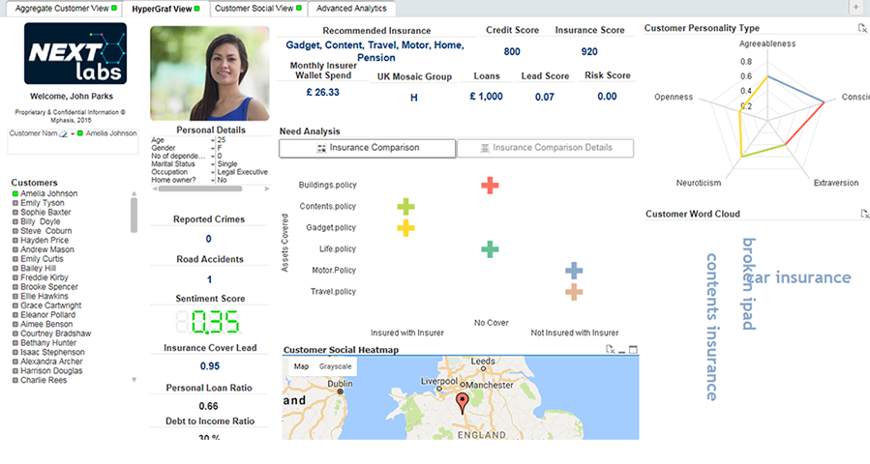Switch heatmap to Grayscale view
The height and width of the screenshot is (464, 870).
[x=335, y=366]
